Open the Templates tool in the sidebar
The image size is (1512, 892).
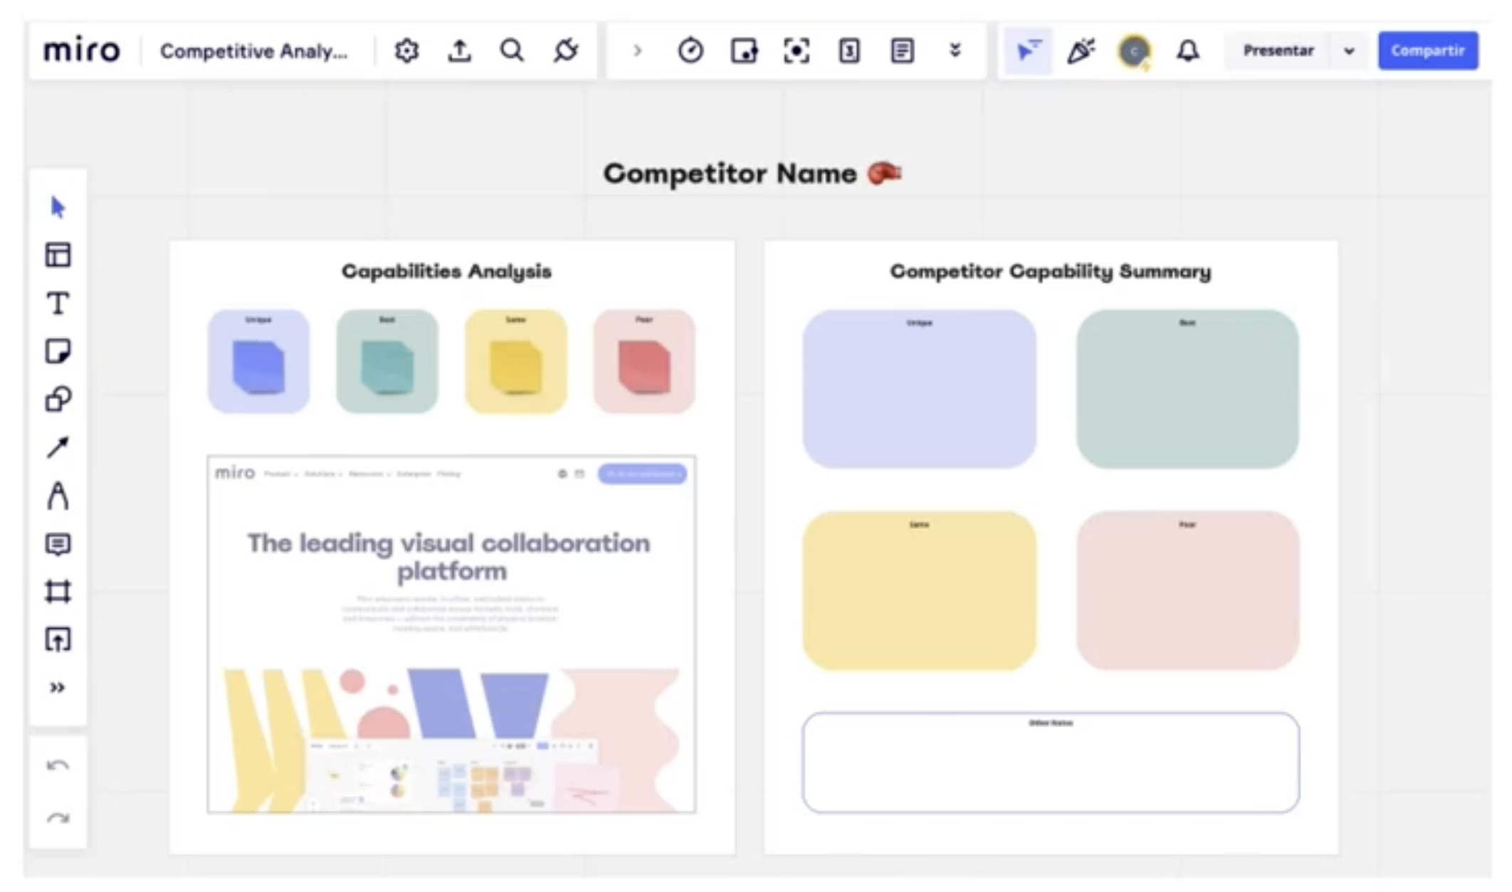58,255
